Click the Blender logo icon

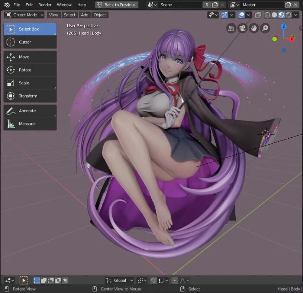(x=7, y=5)
